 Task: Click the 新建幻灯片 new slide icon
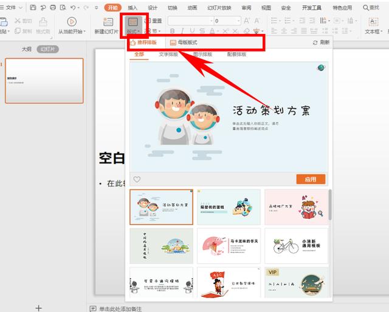tap(108, 22)
